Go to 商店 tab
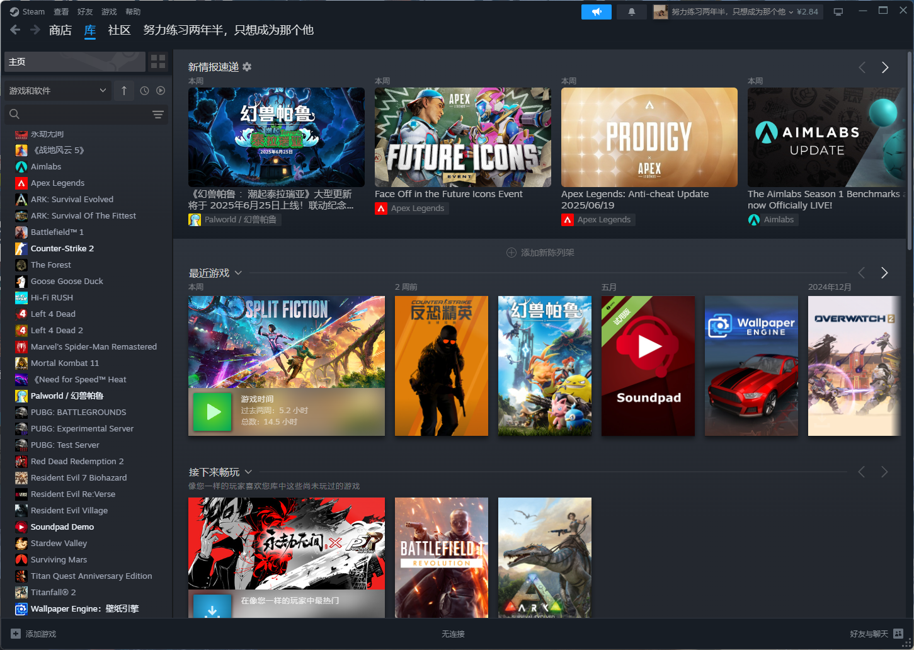 pyautogui.click(x=60, y=30)
